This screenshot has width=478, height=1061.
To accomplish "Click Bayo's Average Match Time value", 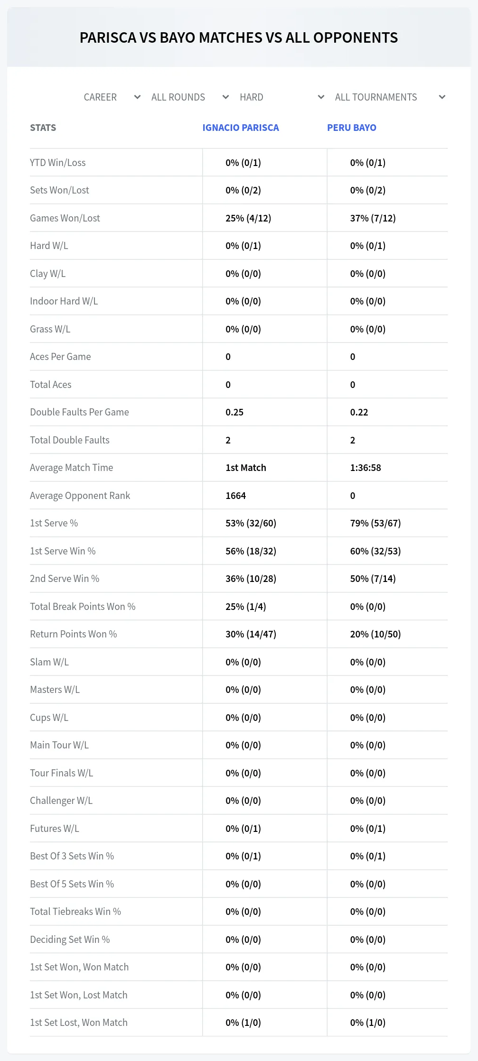I will [366, 468].
